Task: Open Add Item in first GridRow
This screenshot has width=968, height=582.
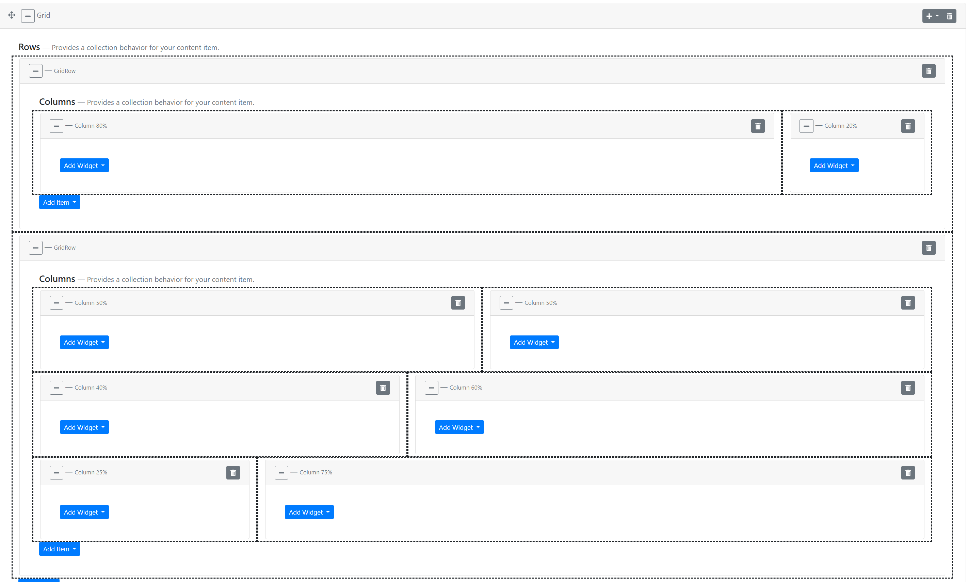Action: (x=60, y=202)
